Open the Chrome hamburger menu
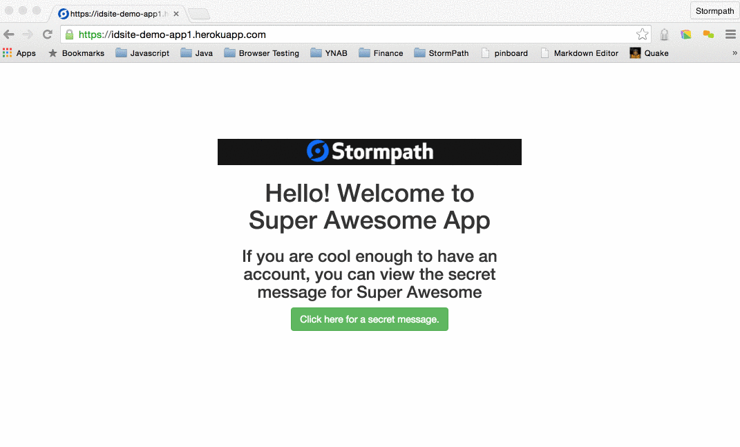Image resolution: width=740 pixels, height=447 pixels. [730, 34]
